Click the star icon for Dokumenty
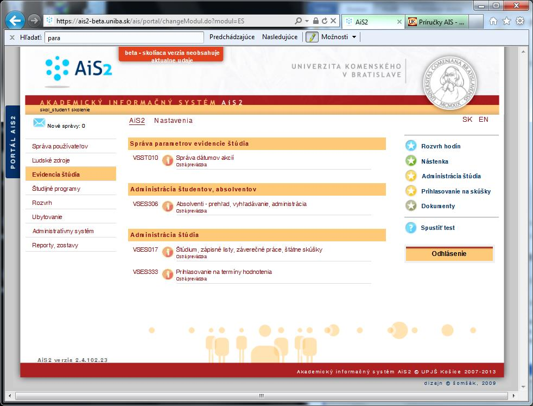533x406 pixels. point(411,205)
